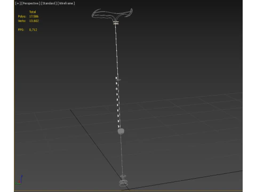This screenshot has height=192, width=256.
Task: Open the [+] viewport general menu
Action: (18, 3)
